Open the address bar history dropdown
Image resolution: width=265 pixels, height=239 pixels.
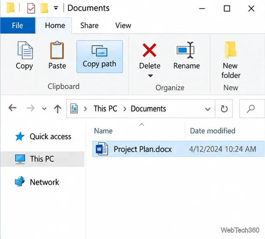point(207,109)
